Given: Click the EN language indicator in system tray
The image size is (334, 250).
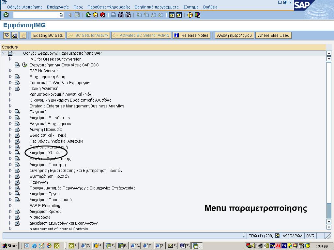Looking at the screenshot, I should click(284, 246).
